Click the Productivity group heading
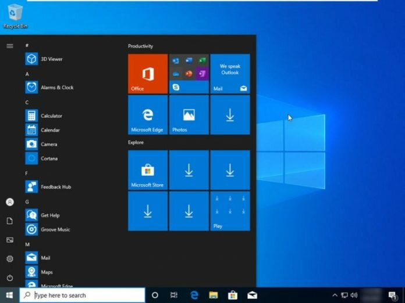 click(140, 46)
